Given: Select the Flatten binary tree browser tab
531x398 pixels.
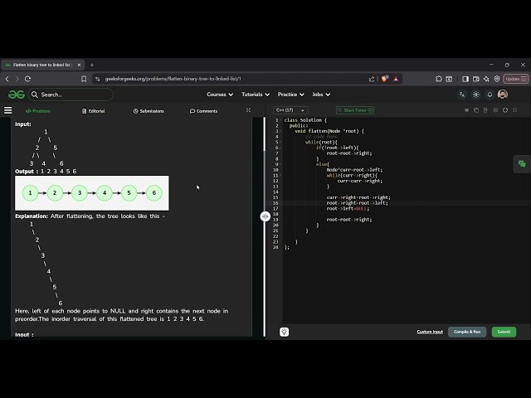Looking at the screenshot, I should (42, 65).
